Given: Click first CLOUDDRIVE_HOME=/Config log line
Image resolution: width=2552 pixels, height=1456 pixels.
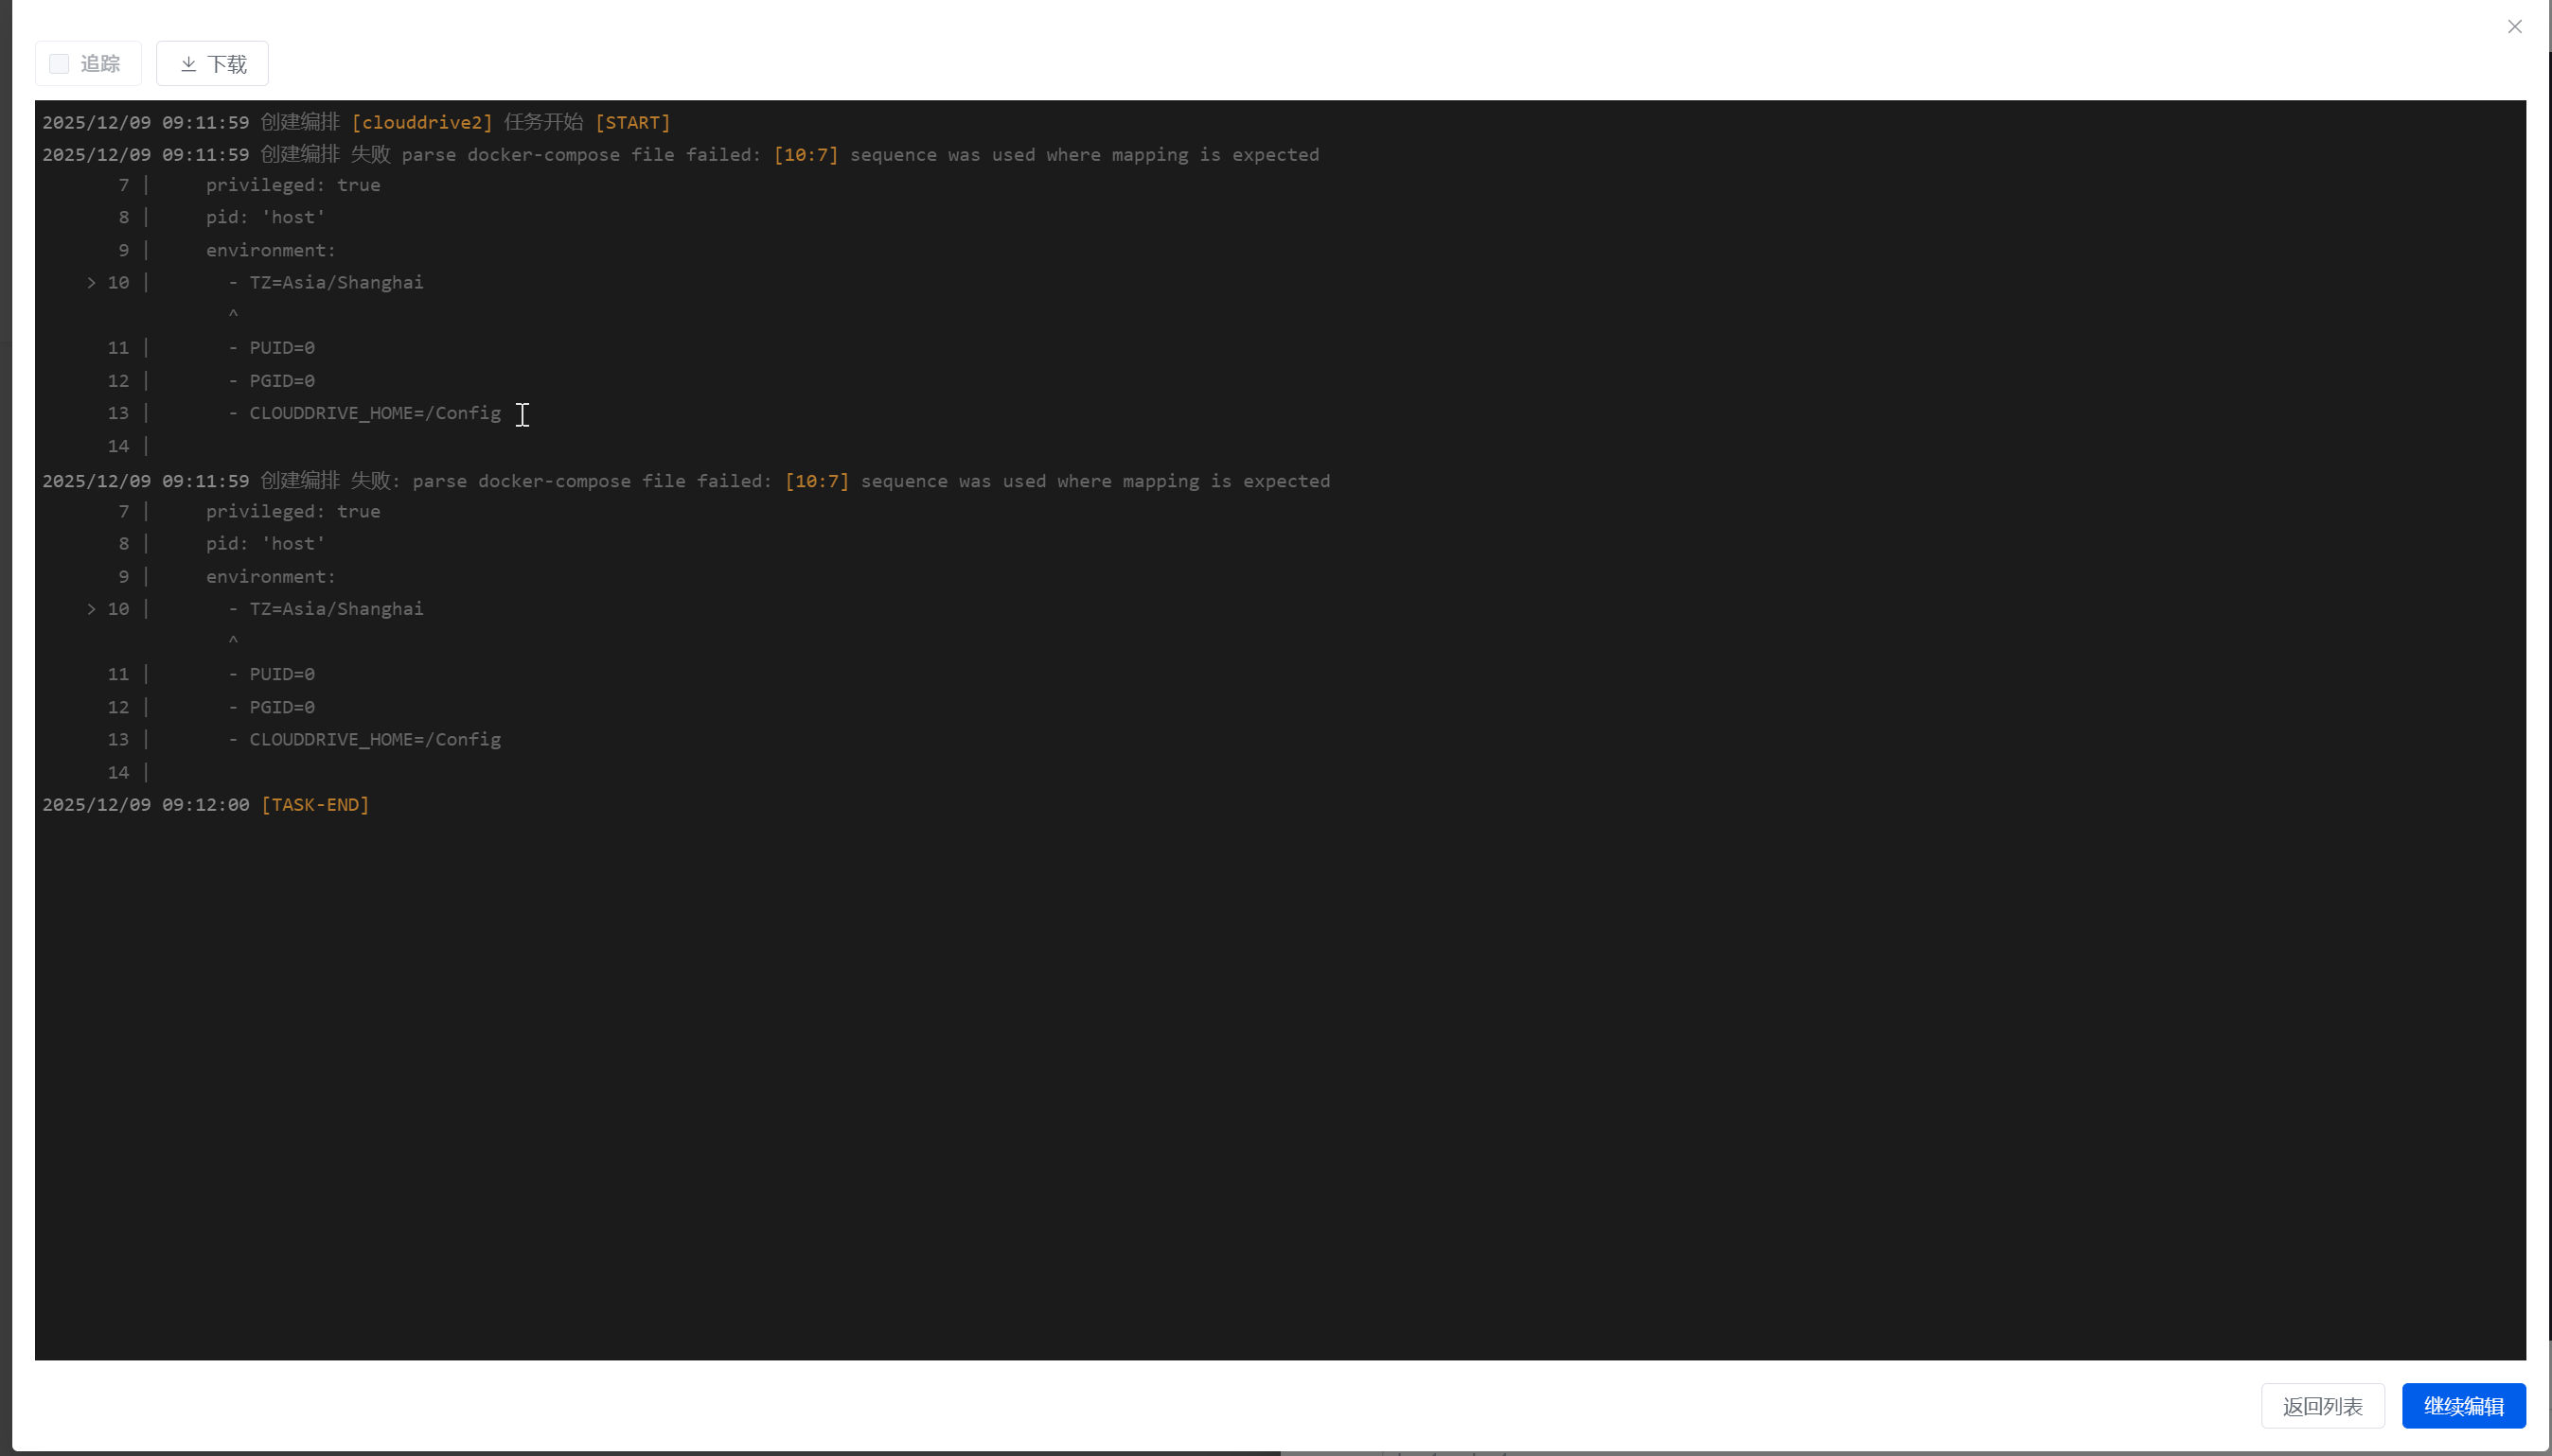Looking at the screenshot, I should tap(374, 413).
